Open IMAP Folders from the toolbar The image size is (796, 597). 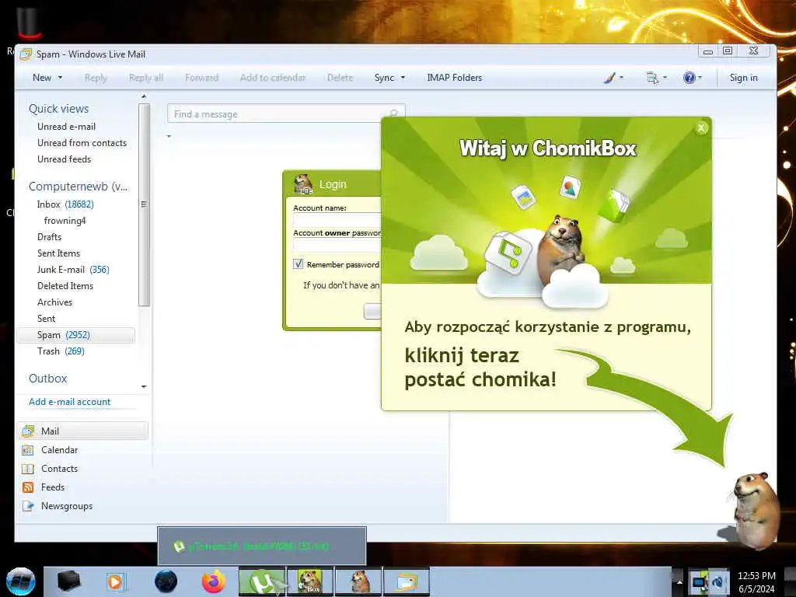454,78
